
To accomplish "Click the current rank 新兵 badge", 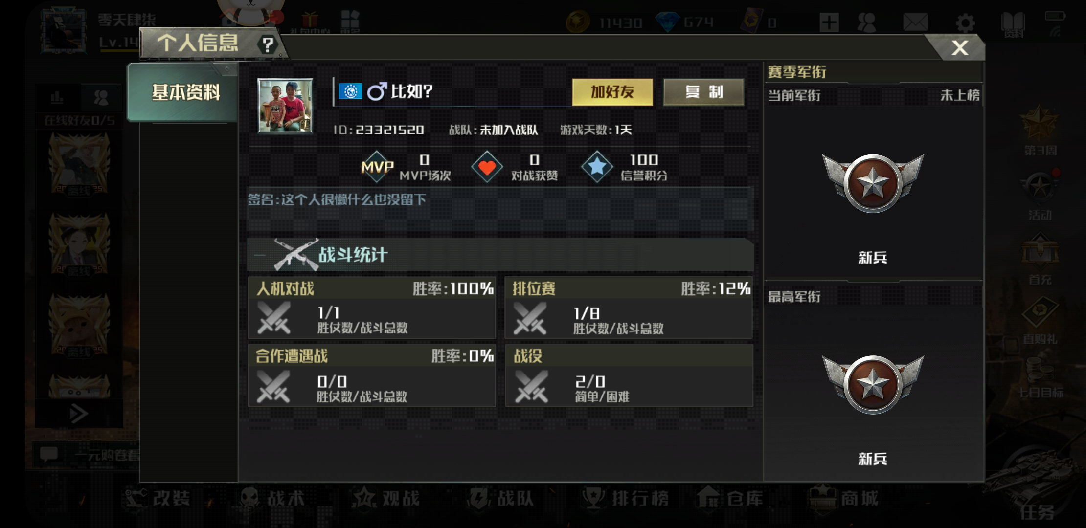I will tap(873, 183).
